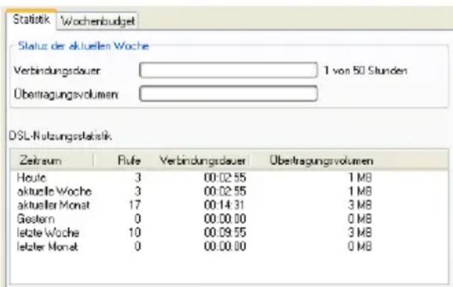This screenshot has width=453, height=287.
Task: Click the 00:14:31 duration value
Action: pyautogui.click(x=224, y=205)
